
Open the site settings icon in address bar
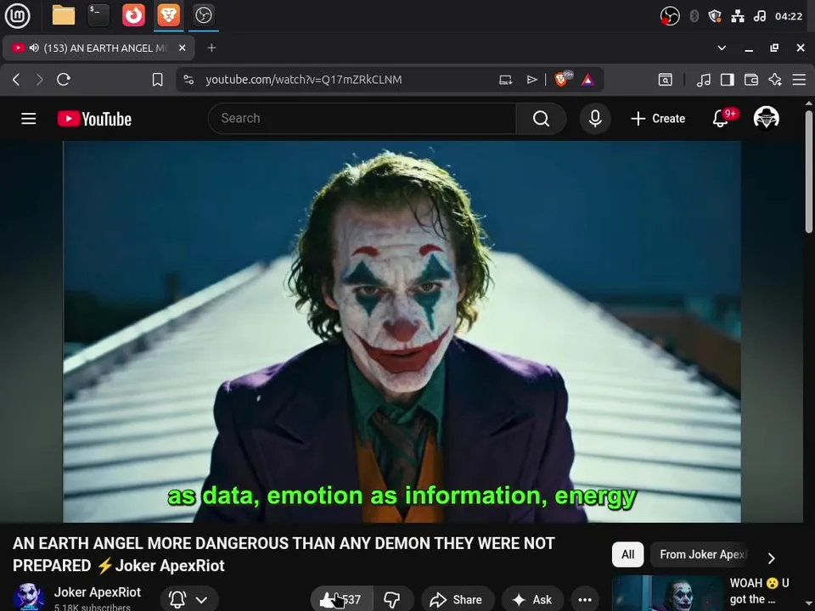[188, 80]
